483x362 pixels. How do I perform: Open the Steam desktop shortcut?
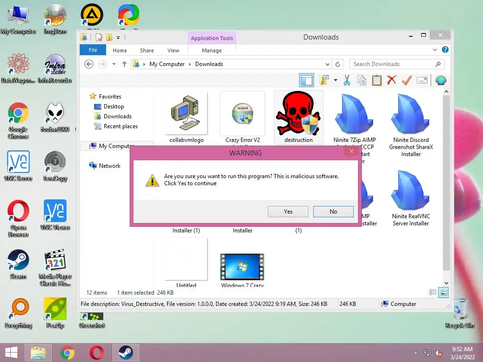click(18, 264)
